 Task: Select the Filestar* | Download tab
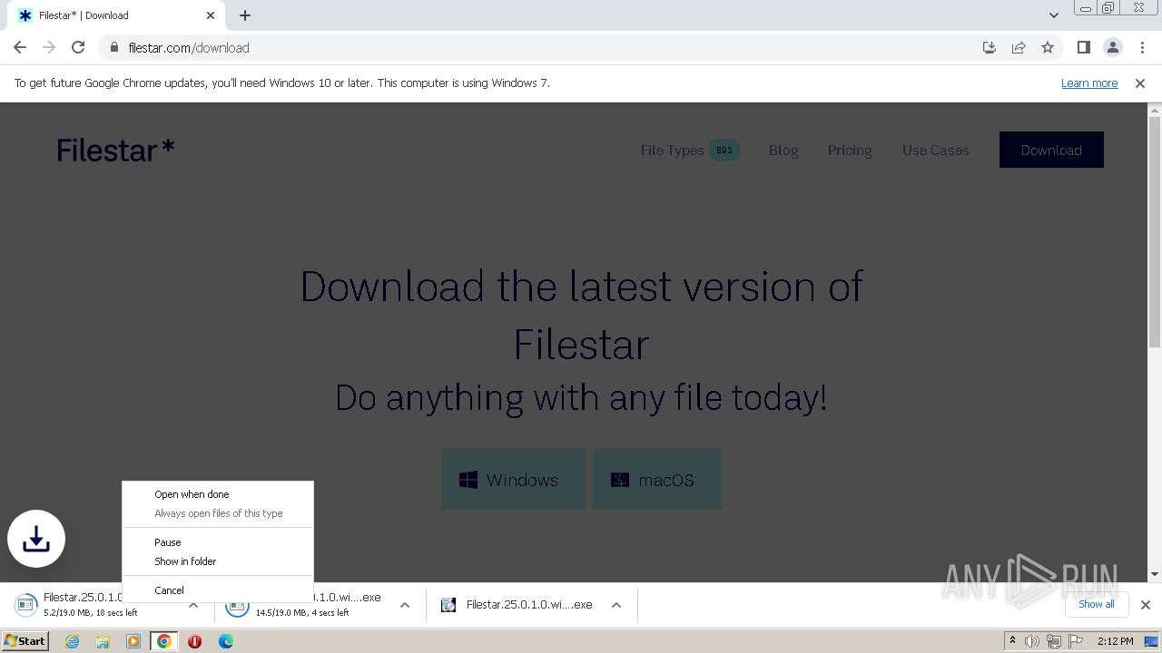click(x=115, y=15)
